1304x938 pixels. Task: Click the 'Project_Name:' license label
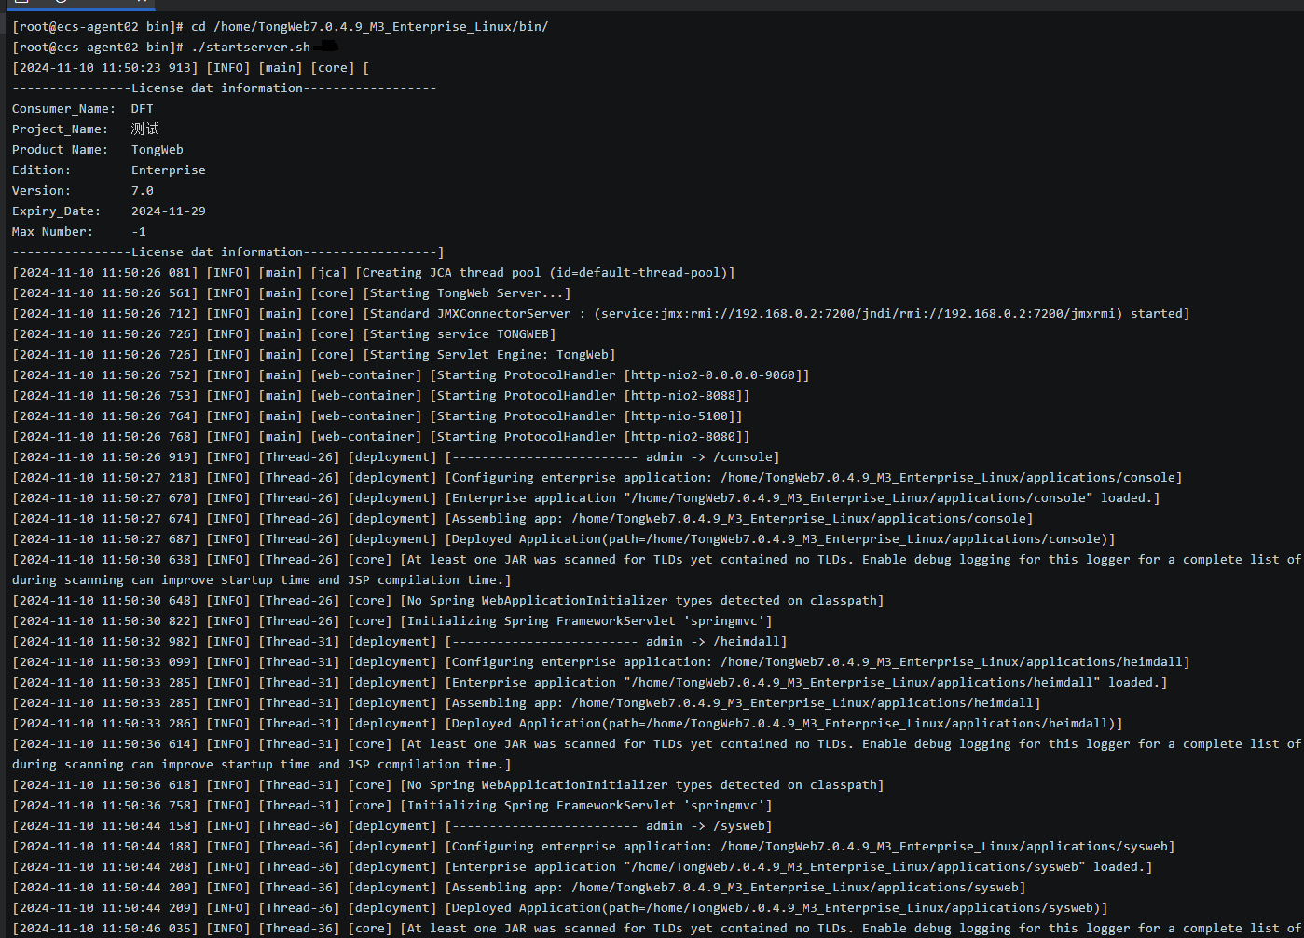tap(61, 129)
